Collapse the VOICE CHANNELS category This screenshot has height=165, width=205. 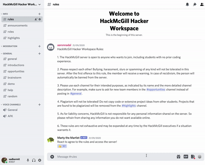coord(12,105)
